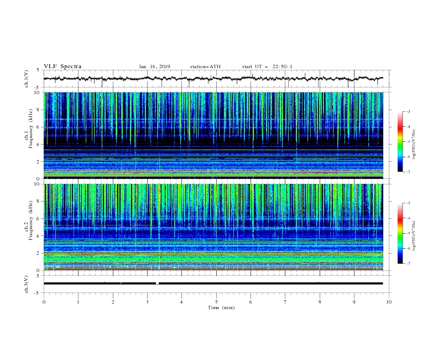The width and height of the screenshot is (438, 339).
Task: Click the "ch.1(V)" axis label
Action: [27, 79]
